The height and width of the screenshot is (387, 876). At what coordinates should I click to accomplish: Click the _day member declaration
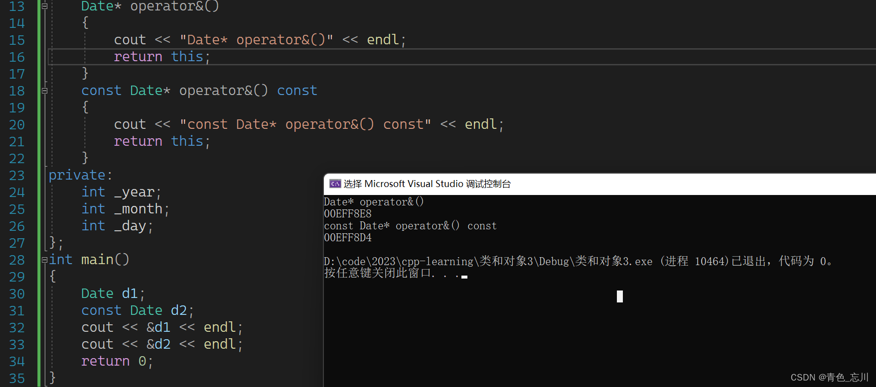pos(117,226)
